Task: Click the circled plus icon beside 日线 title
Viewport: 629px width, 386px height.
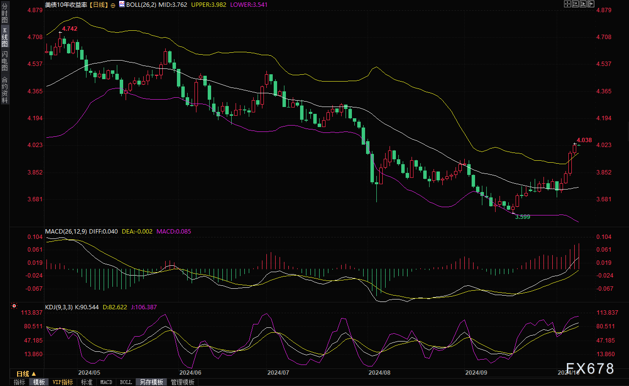Action: [113, 4]
